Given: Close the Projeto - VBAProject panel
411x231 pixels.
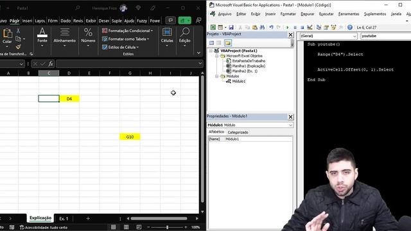Looking at the screenshot, I should [x=290, y=35].
